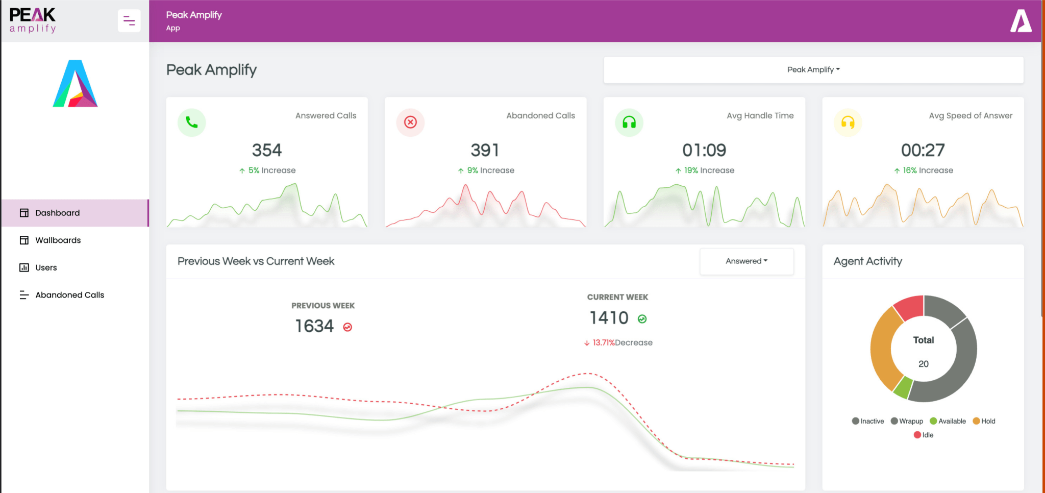Click the green Available color dot in the legend
The width and height of the screenshot is (1045, 493).
[934, 421]
